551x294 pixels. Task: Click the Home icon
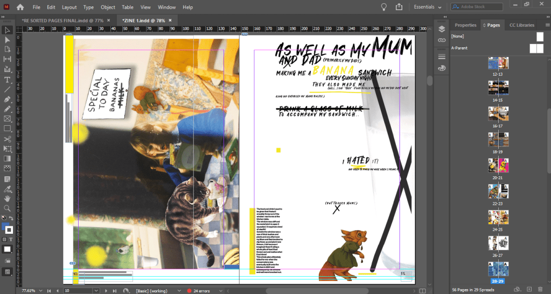click(20, 7)
